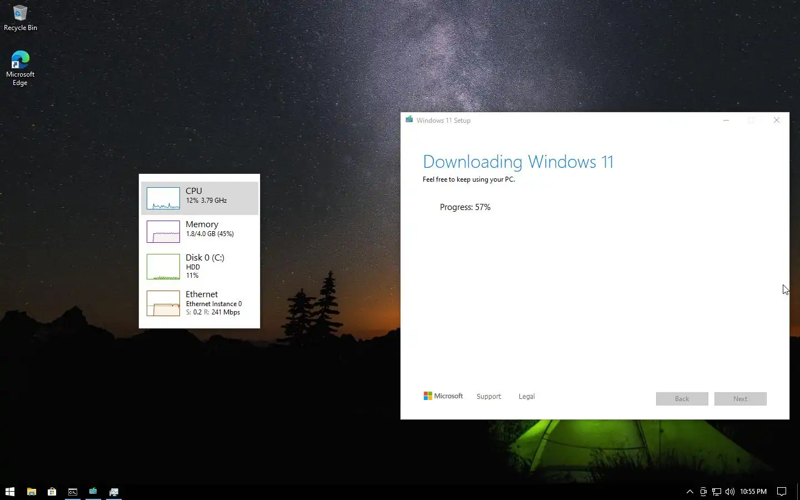
Task: Select the CPU performance entry
Action: [199, 198]
